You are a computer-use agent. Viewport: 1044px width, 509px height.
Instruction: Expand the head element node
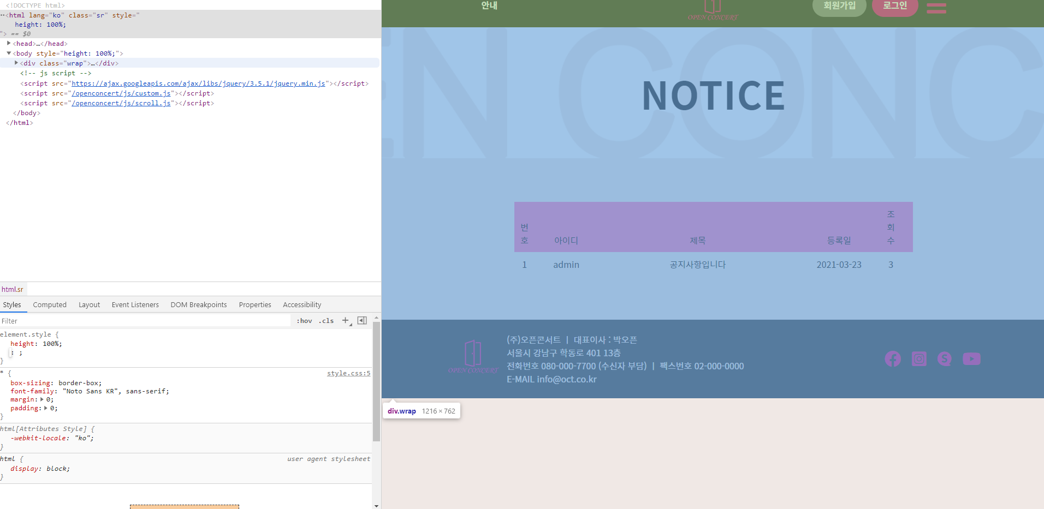pos(9,43)
